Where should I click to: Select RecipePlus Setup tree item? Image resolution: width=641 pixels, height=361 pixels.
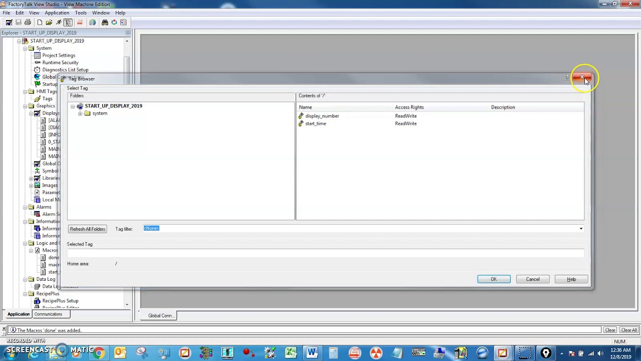(x=60, y=301)
